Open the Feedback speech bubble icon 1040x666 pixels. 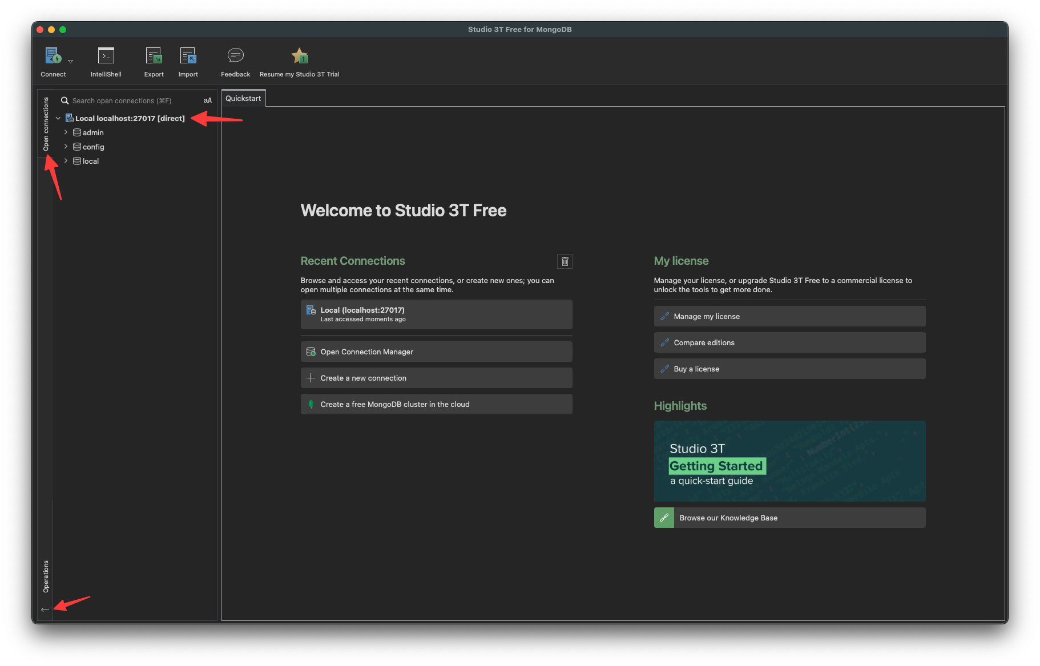point(235,55)
